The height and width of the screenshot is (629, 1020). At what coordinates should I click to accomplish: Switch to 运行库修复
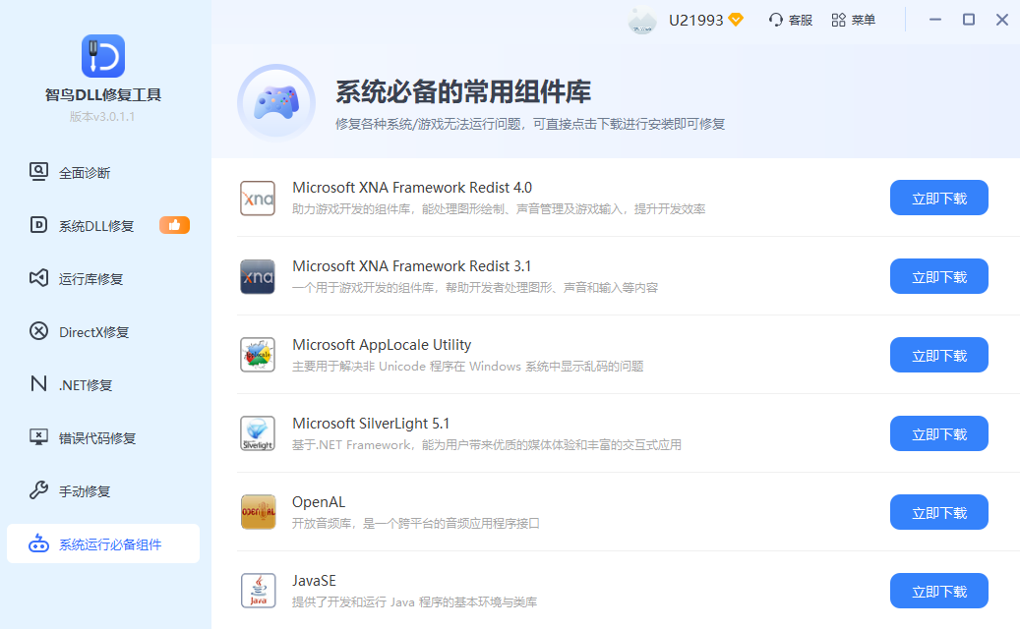pyautogui.click(x=103, y=278)
